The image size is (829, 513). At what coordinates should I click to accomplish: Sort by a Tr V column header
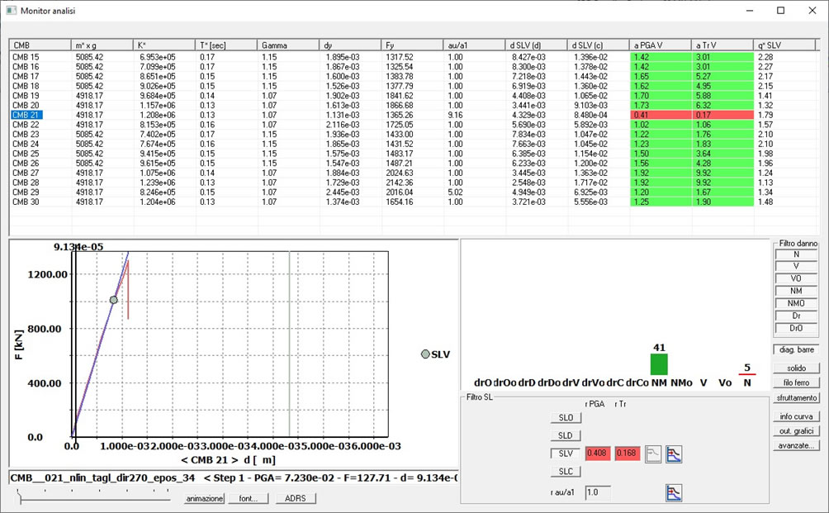(722, 45)
